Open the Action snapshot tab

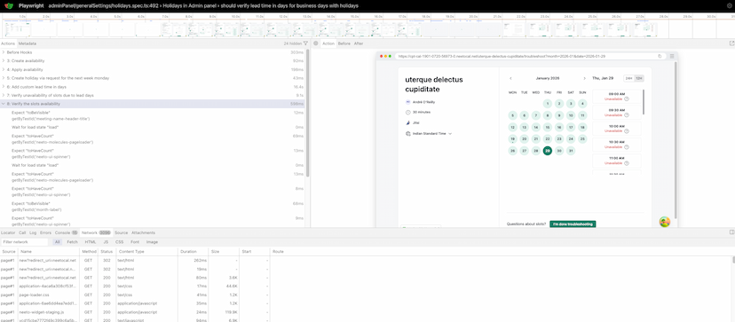[328, 43]
